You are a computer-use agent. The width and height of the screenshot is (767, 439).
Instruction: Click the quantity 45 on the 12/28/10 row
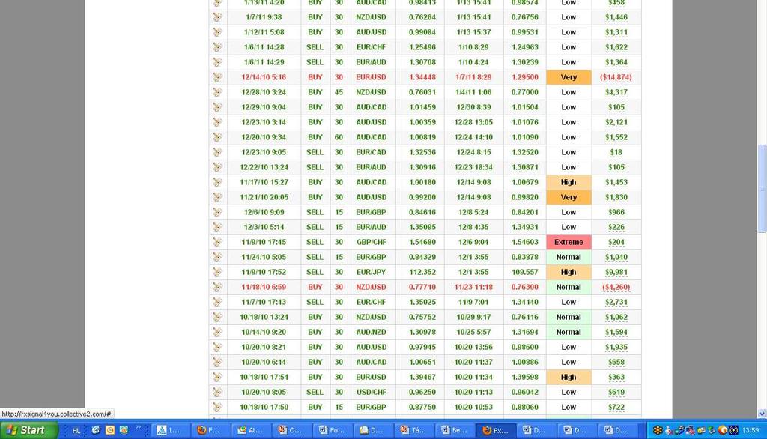(339, 92)
